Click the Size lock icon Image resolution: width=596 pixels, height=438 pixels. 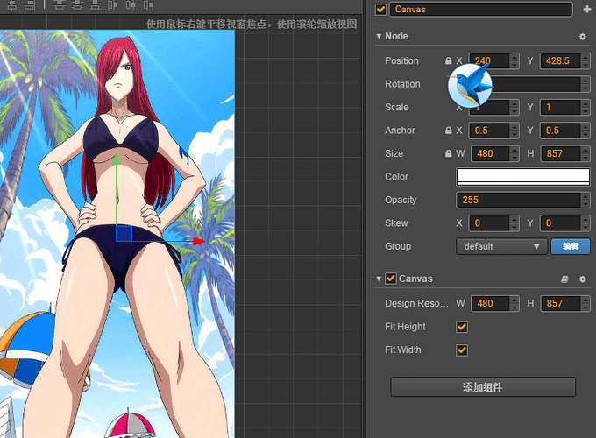pyautogui.click(x=449, y=153)
